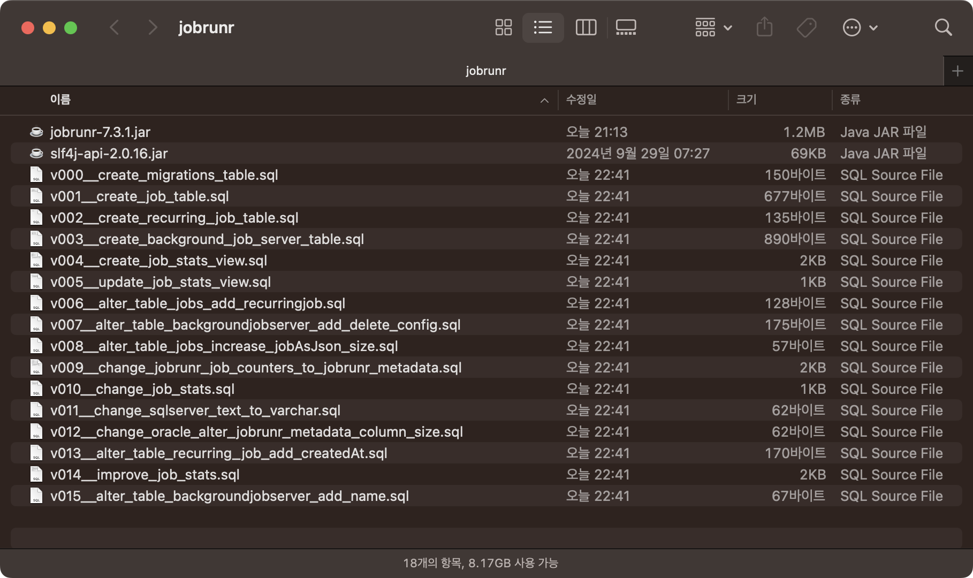Select v010__change_job_stats.sql file name

(x=142, y=389)
